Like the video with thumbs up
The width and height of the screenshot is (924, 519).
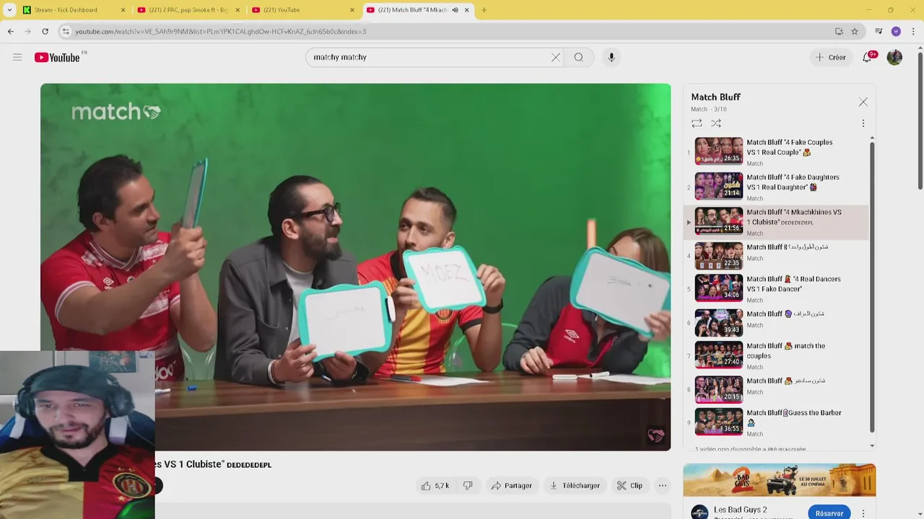pos(435,486)
